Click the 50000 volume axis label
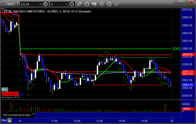The width and height of the screenshot is (196, 124). click(x=186, y=104)
